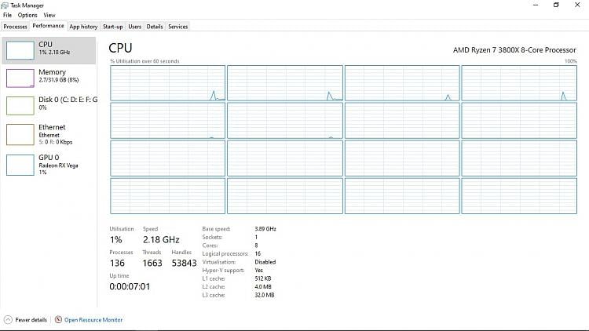Switch to the Services tab
589x331 pixels.
(178, 27)
